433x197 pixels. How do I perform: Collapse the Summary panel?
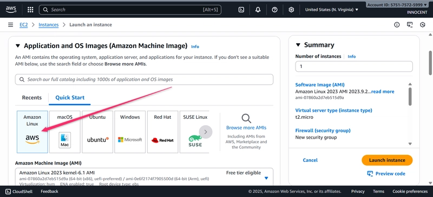pos(298,45)
